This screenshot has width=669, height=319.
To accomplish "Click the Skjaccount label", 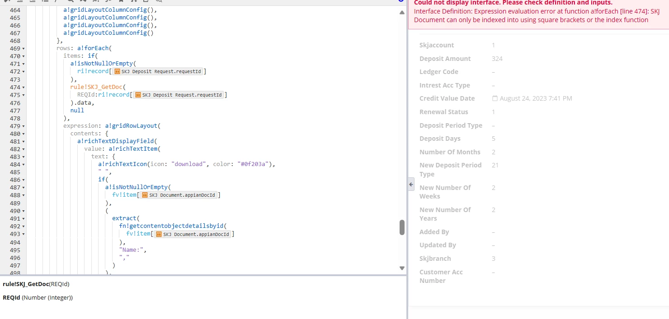I will (x=437, y=45).
